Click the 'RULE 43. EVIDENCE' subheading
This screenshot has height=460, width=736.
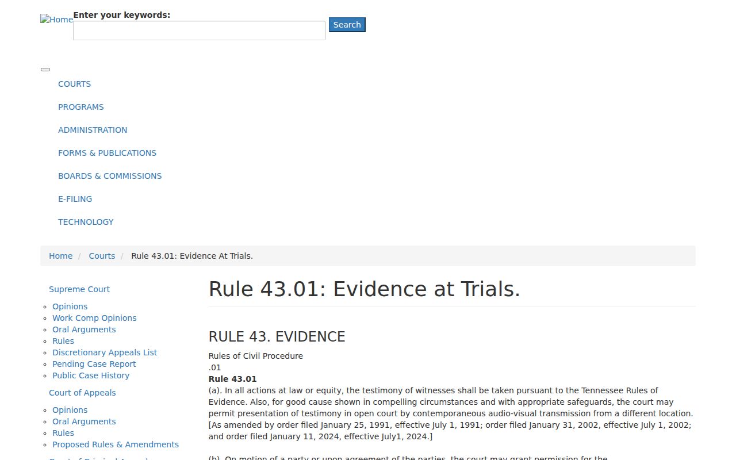pyautogui.click(x=277, y=336)
